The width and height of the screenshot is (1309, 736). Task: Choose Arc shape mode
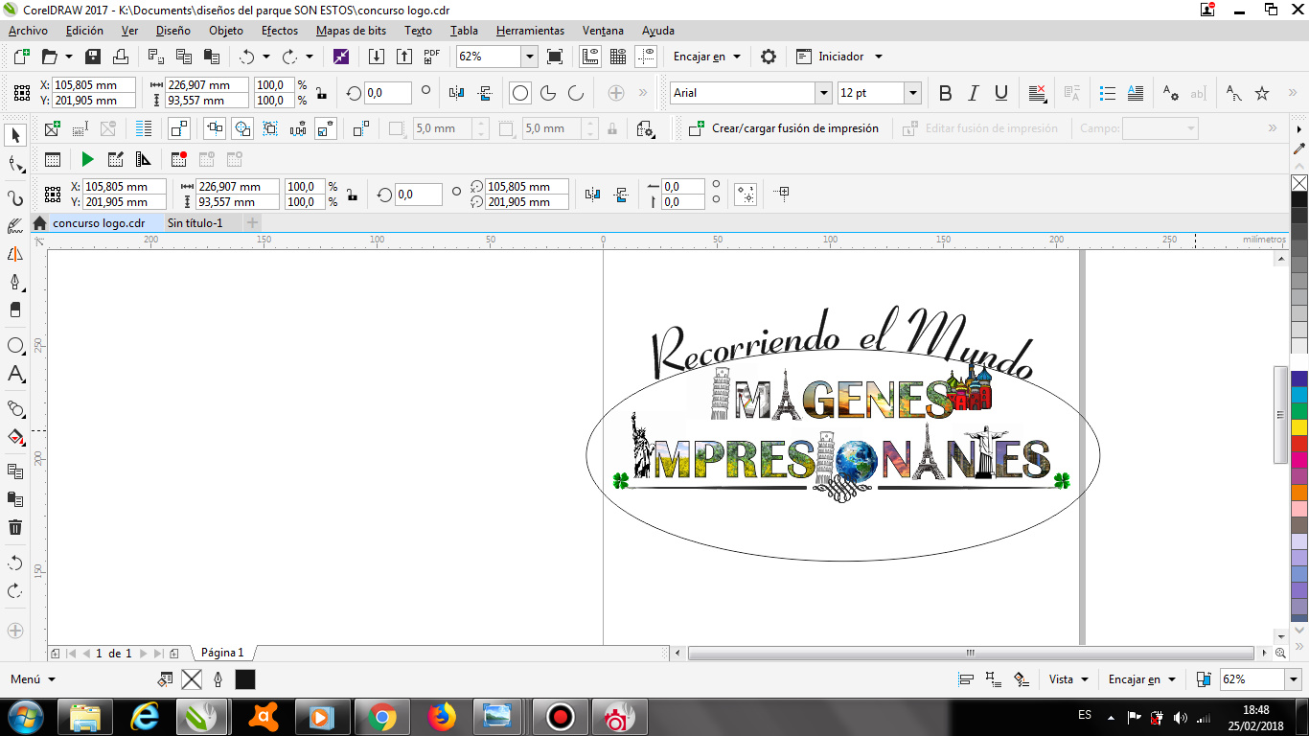coord(576,93)
